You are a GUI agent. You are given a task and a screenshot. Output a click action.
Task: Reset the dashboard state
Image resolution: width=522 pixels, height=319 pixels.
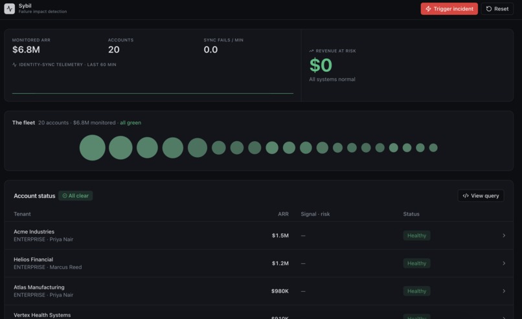pyautogui.click(x=497, y=8)
